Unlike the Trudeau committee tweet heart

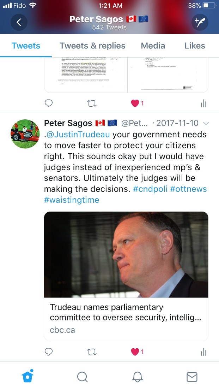point(135,352)
